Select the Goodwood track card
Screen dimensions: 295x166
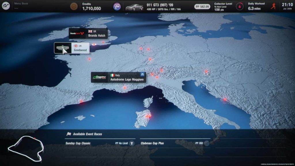72,48
